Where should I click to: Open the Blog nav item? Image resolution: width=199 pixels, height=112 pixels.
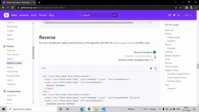[x=51, y=15]
